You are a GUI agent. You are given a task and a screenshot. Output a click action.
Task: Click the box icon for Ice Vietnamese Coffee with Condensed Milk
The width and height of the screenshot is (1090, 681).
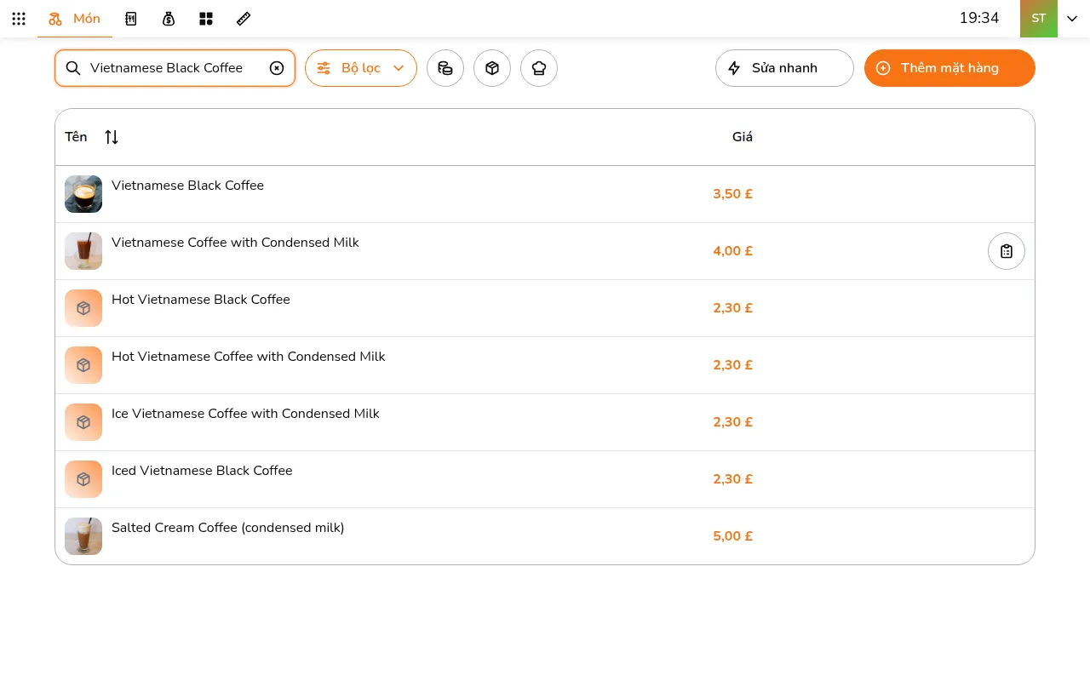83,422
